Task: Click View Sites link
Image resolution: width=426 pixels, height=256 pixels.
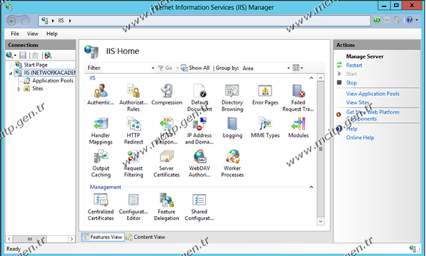Action: coord(358,102)
